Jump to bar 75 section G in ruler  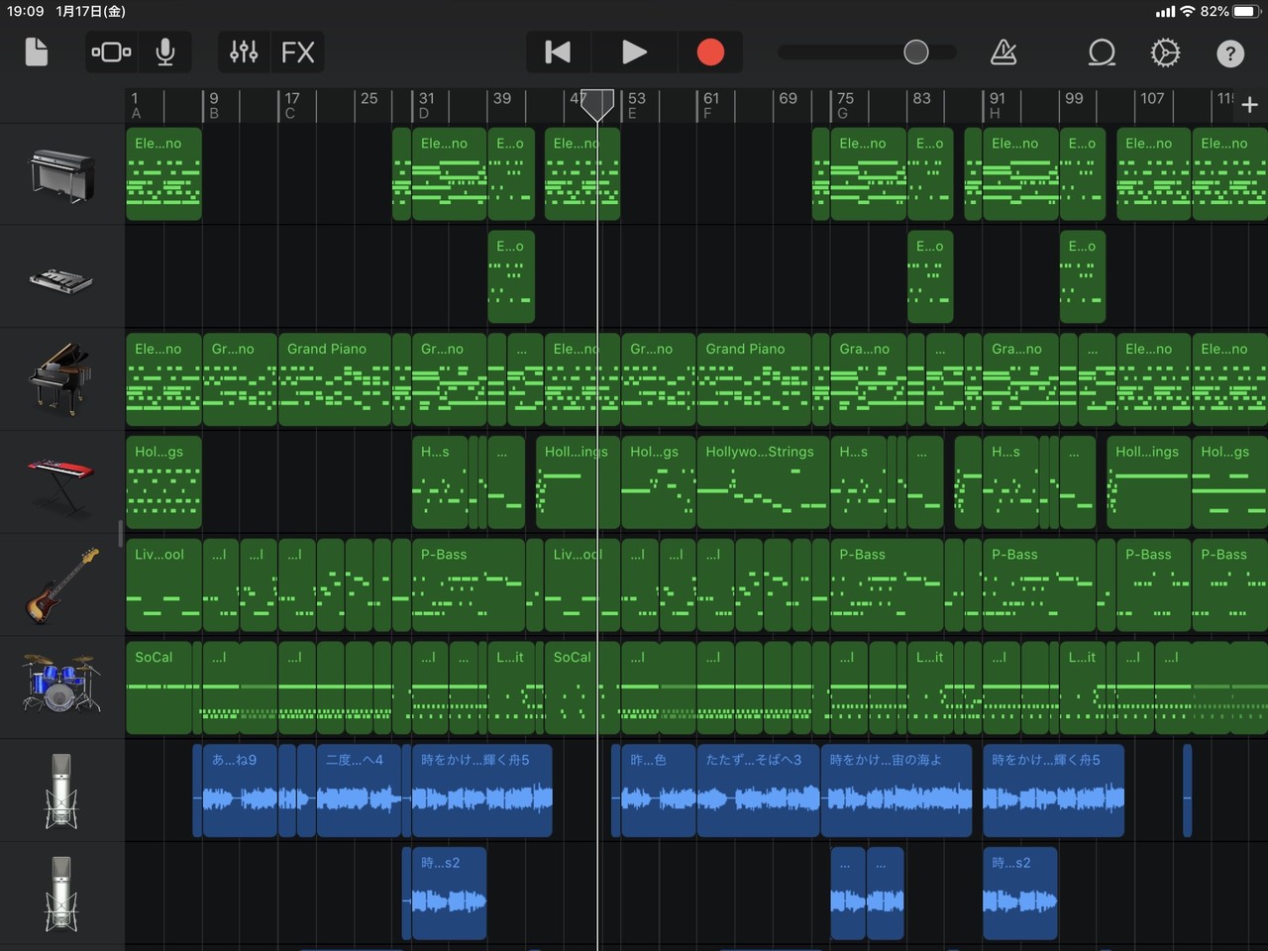(844, 105)
